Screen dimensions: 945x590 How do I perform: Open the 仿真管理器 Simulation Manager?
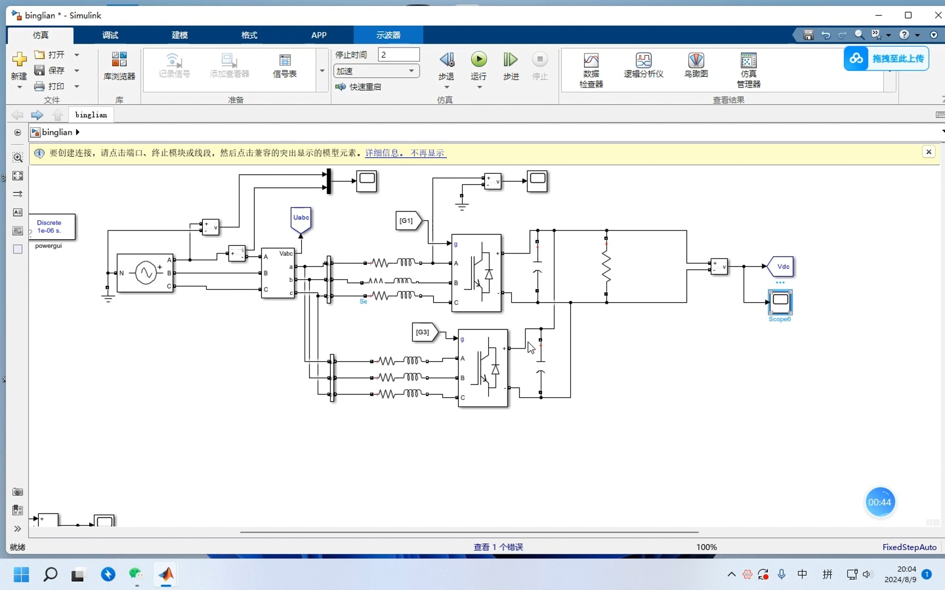749,70
